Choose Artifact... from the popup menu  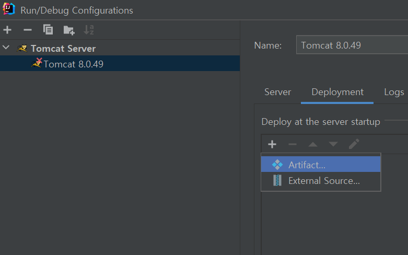click(321, 164)
